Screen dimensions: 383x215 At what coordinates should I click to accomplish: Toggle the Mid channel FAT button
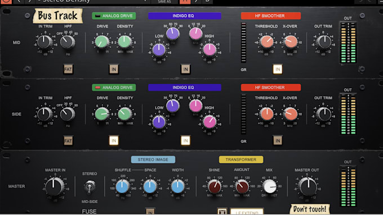[68, 69]
